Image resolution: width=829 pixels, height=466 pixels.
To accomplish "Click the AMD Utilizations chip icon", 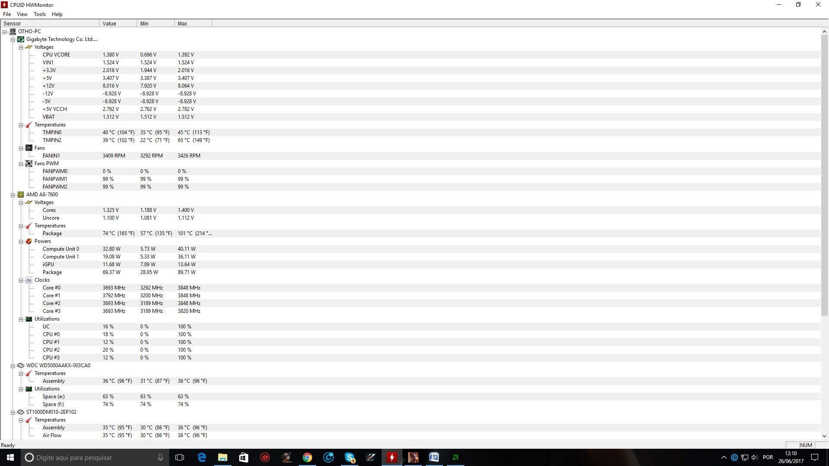I will click(x=29, y=319).
